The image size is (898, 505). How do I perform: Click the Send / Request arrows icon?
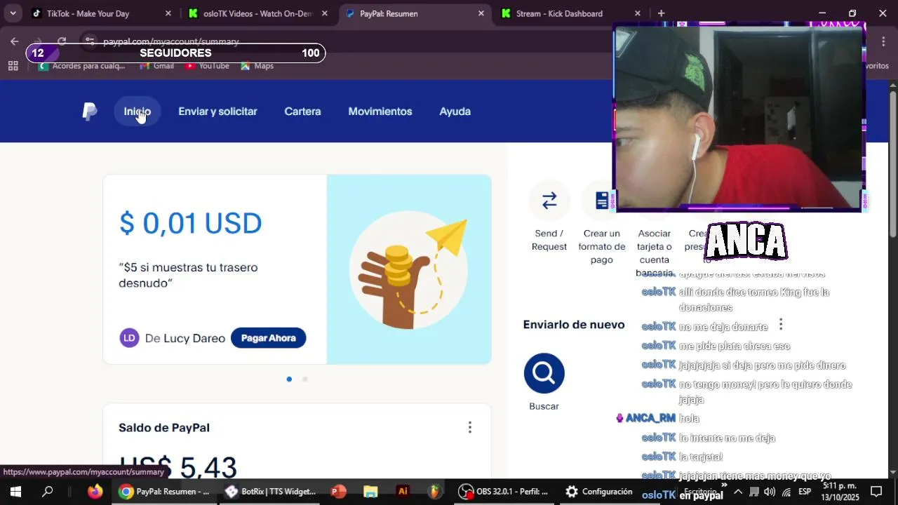549,201
